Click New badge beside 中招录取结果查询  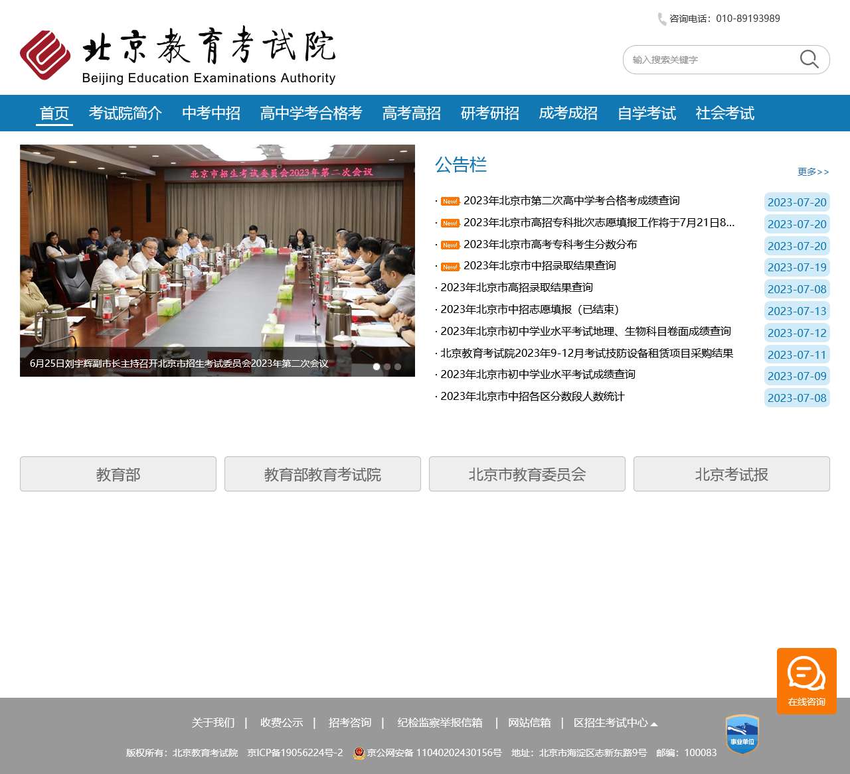(x=450, y=267)
